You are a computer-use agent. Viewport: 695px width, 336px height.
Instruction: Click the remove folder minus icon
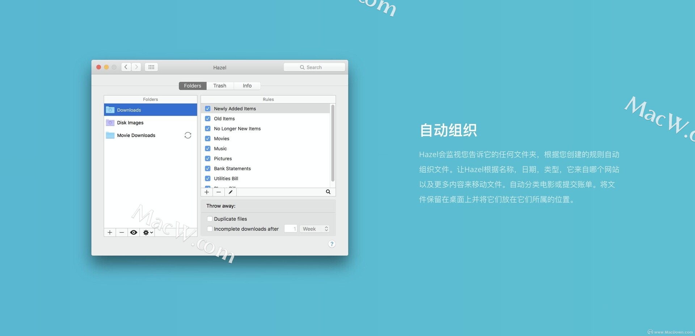pyautogui.click(x=122, y=233)
